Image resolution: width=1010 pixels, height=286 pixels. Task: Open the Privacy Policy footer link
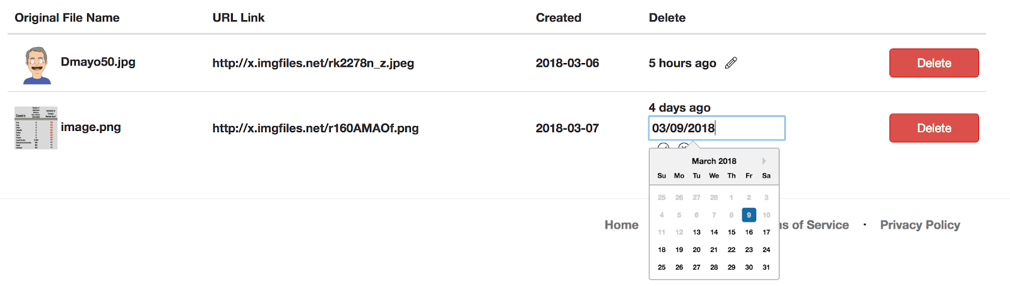pyautogui.click(x=920, y=225)
